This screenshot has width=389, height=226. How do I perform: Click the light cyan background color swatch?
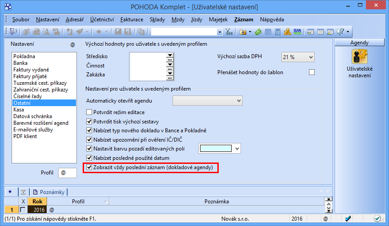click(x=216, y=149)
